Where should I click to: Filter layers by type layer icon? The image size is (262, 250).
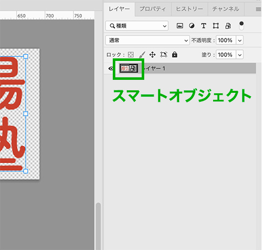(204, 26)
